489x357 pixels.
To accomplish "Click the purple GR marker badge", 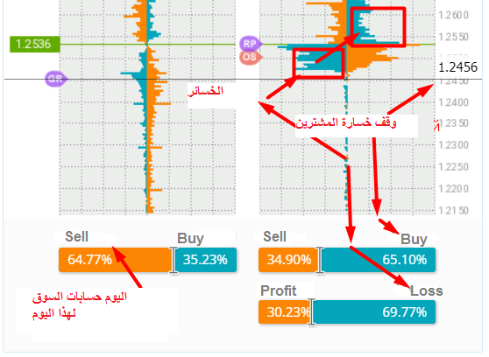I will (x=56, y=79).
